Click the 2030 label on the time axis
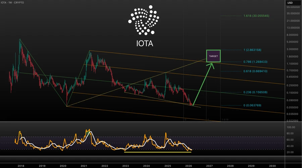Screen dimensions: 302x168 (x=272, y=166)
